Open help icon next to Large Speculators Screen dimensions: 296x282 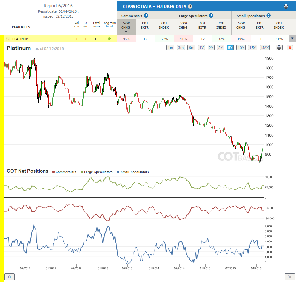[x=211, y=15]
